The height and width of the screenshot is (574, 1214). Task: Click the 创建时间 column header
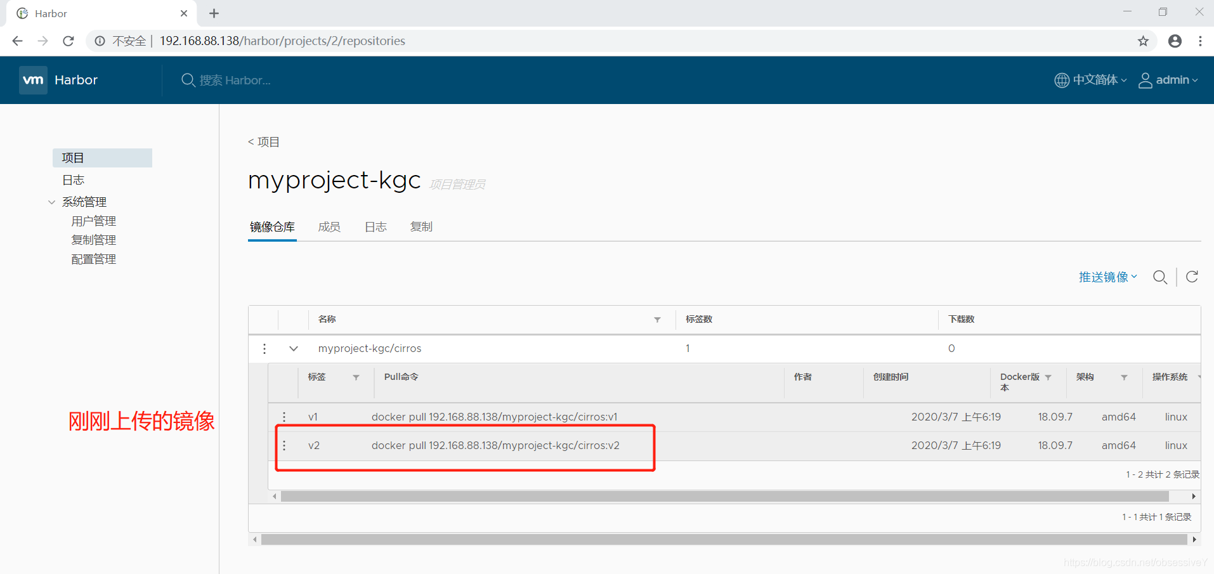[x=891, y=377]
